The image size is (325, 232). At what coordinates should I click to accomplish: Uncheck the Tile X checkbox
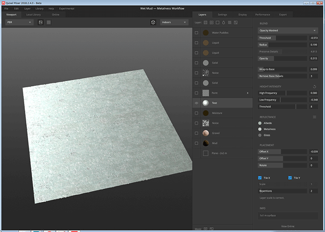260,178
